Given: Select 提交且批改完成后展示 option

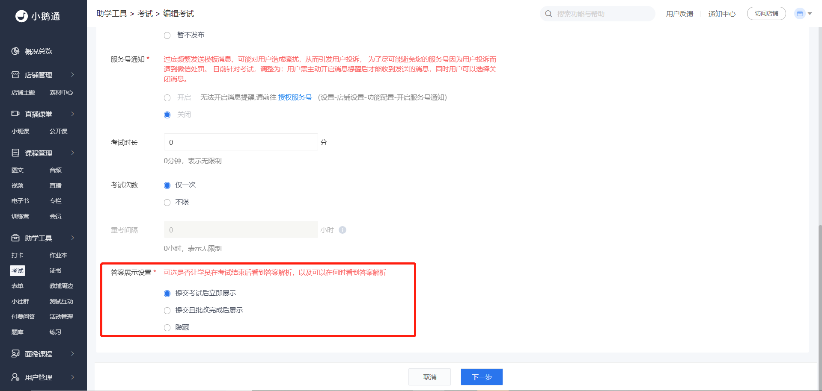Looking at the screenshot, I should click(167, 311).
